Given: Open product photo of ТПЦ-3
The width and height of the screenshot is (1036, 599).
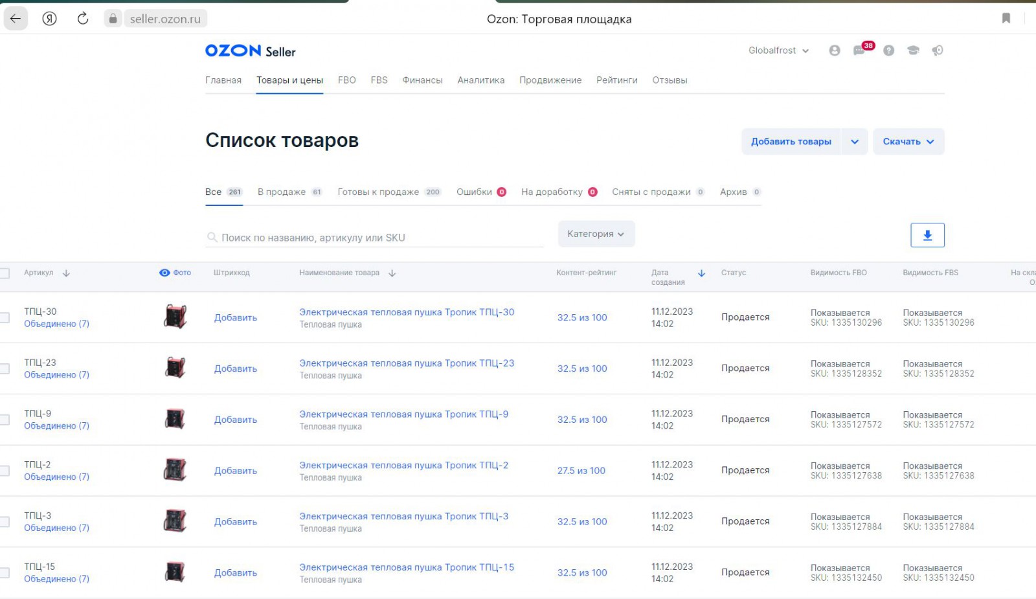Looking at the screenshot, I should tap(175, 521).
